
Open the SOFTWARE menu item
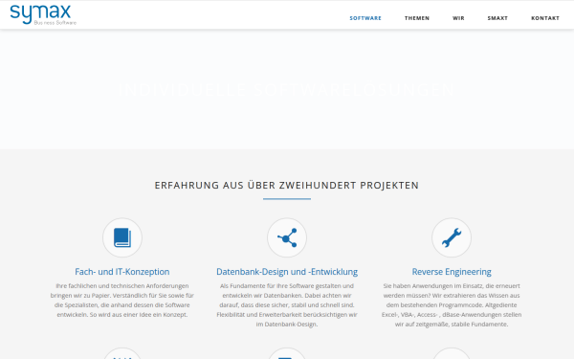[x=365, y=18]
